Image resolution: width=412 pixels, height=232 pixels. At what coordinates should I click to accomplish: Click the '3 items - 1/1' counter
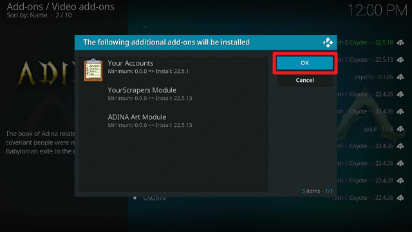point(317,191)
